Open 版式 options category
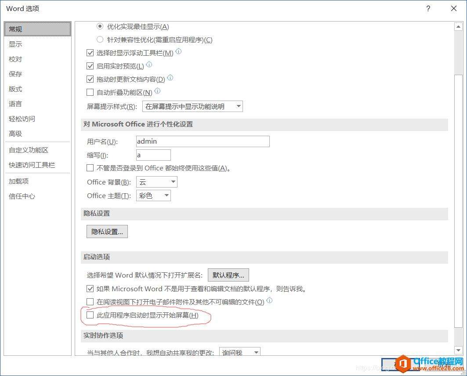467x376 pixels. 37,89
